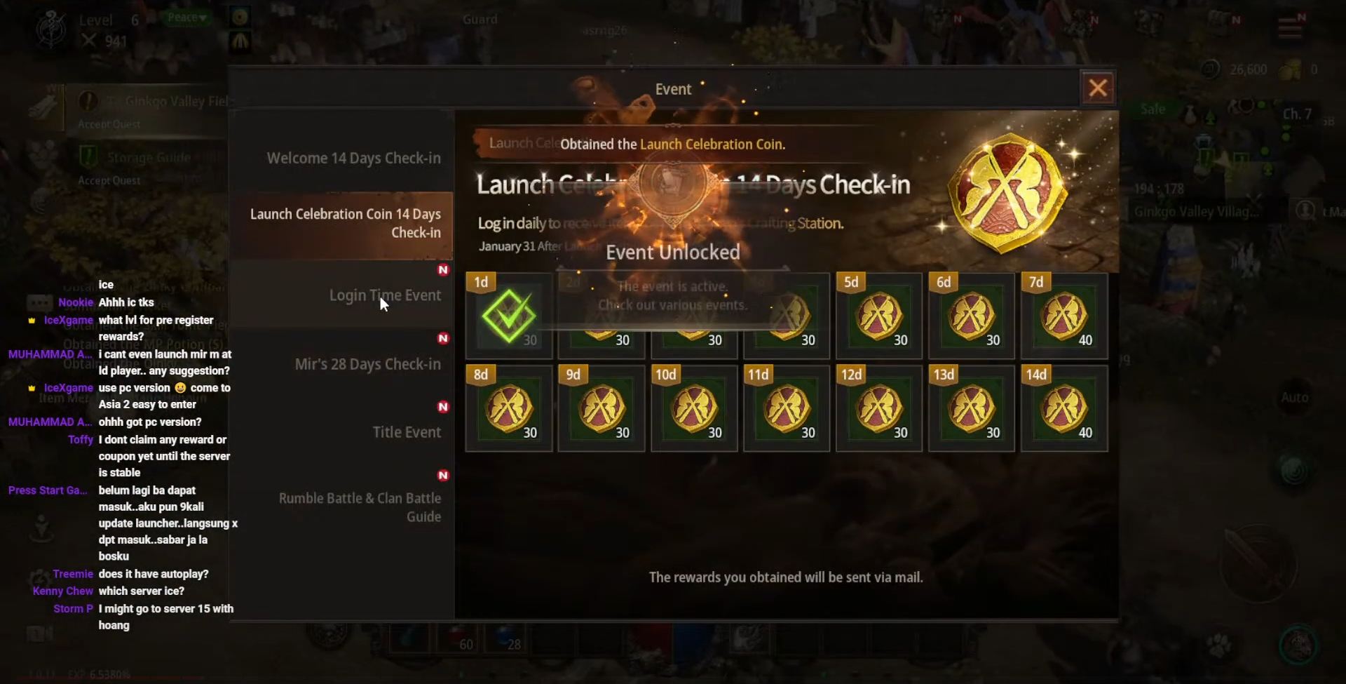The width and height of the screenshot is (1346, 684).
Task: Open the Welcome 14 Days Check-in tab
Action: point(341,158)
